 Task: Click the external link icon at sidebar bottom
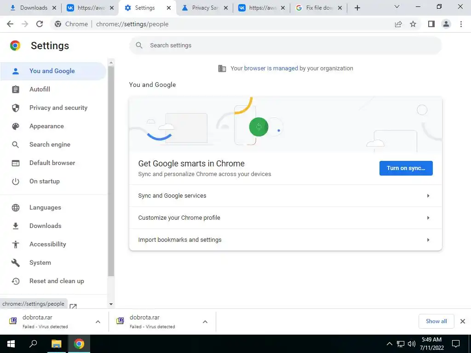(x=73, y=307)
